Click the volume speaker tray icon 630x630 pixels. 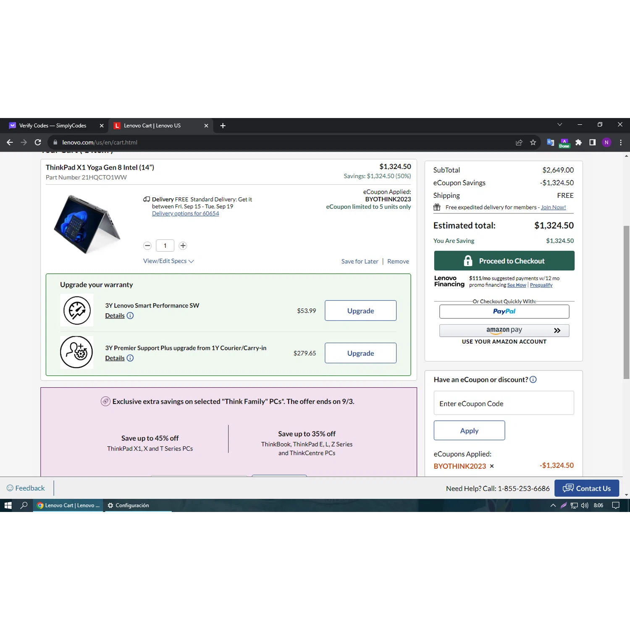click(x=585, y=505)
